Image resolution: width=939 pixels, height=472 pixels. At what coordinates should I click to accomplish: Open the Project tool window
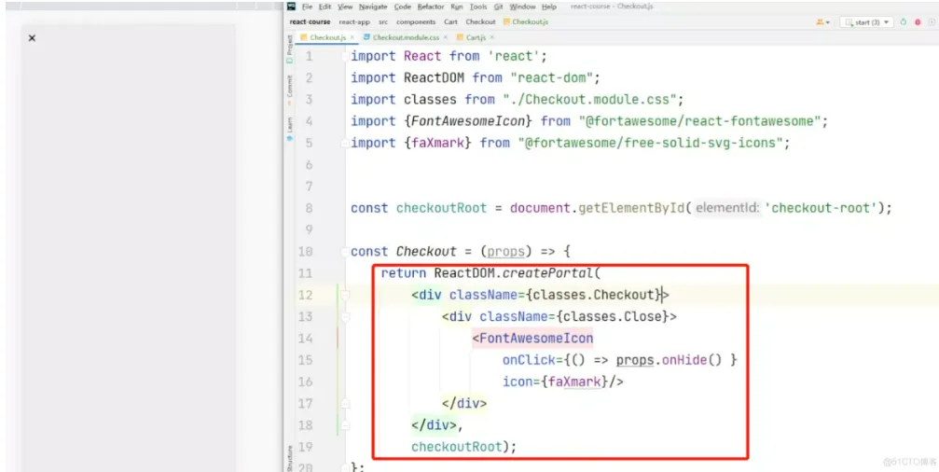tap(290, 49)
